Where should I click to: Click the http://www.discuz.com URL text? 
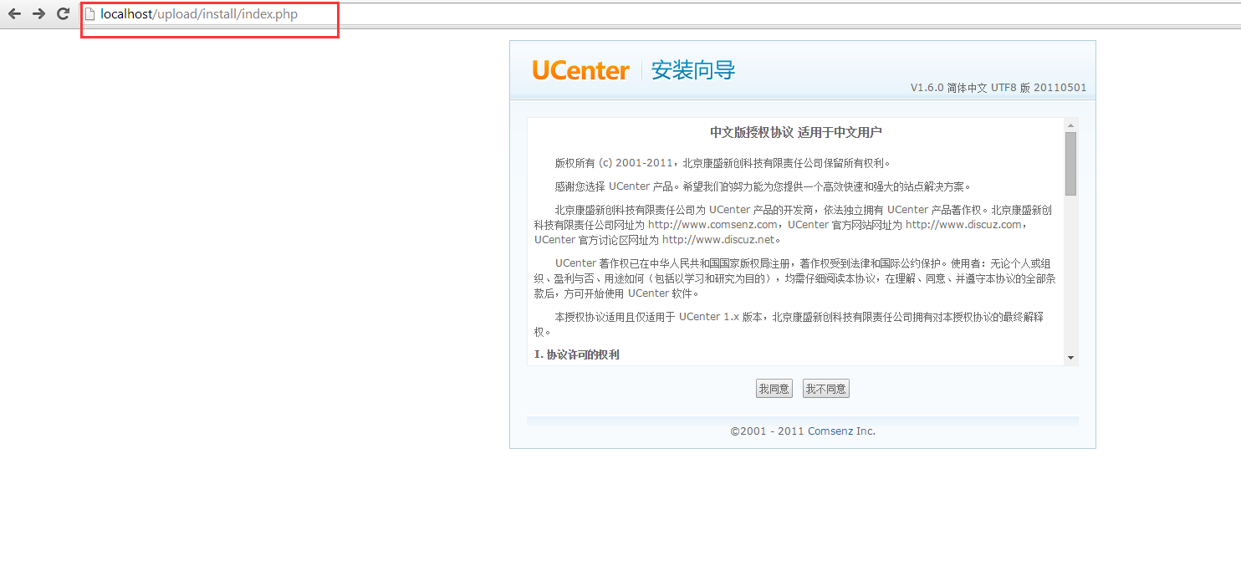[x=963, y=225]
